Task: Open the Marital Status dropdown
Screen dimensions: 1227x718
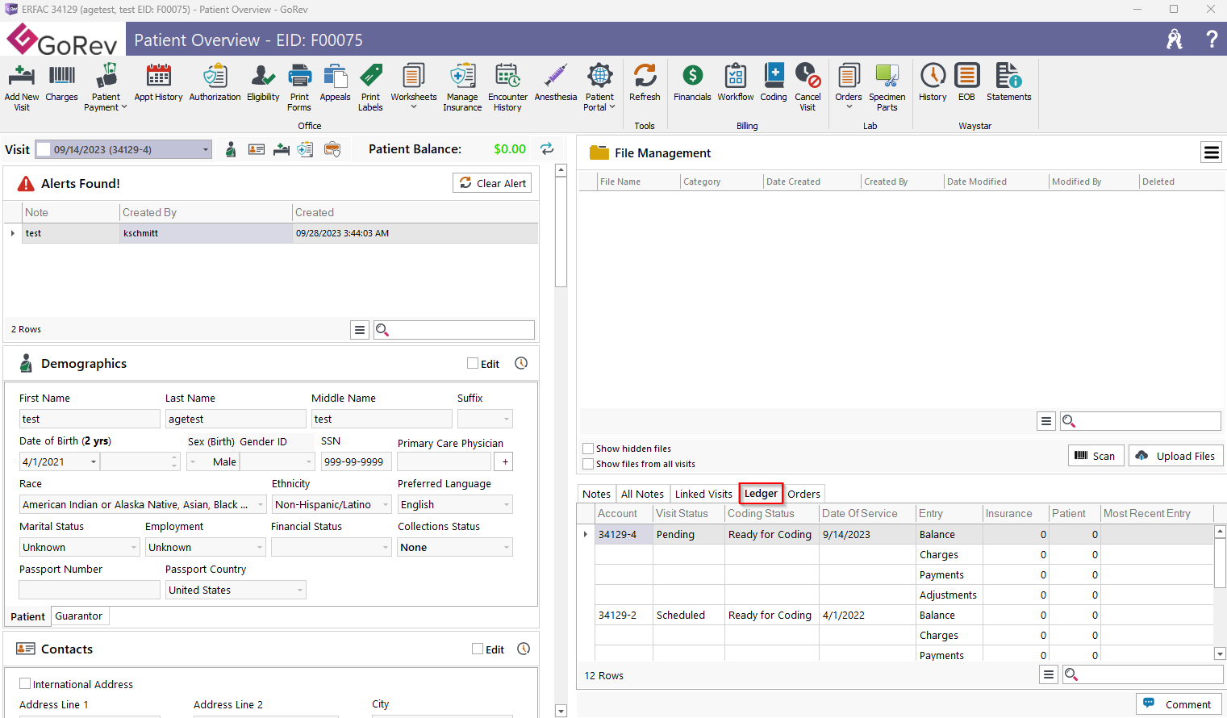Action: point(134,547)
